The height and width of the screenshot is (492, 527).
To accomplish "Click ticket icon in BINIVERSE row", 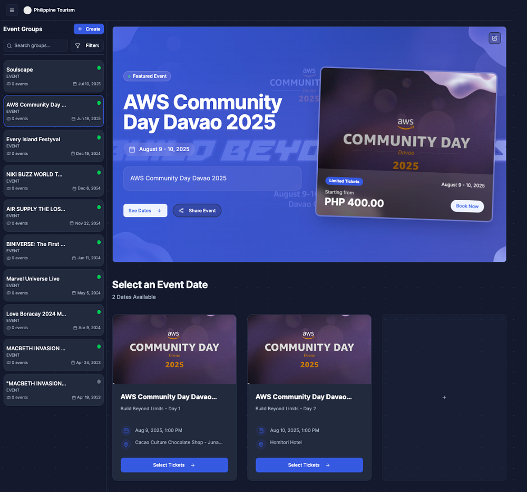I will pyautogui.click(x=9, y=258).
